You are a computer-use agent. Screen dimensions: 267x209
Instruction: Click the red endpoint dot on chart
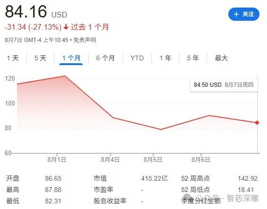[257, 123]
